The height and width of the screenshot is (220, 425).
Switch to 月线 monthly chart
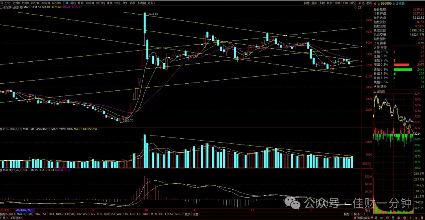(81, 3)
